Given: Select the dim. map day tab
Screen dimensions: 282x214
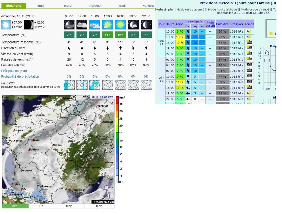Looking at the screenshot, I should click(15, 206).
